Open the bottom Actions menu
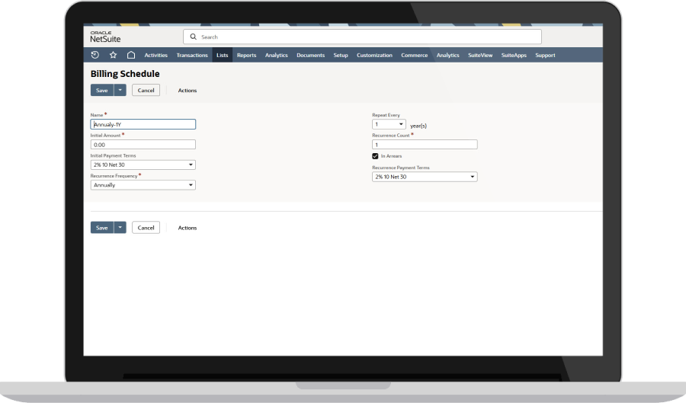 tap(188, 228)
